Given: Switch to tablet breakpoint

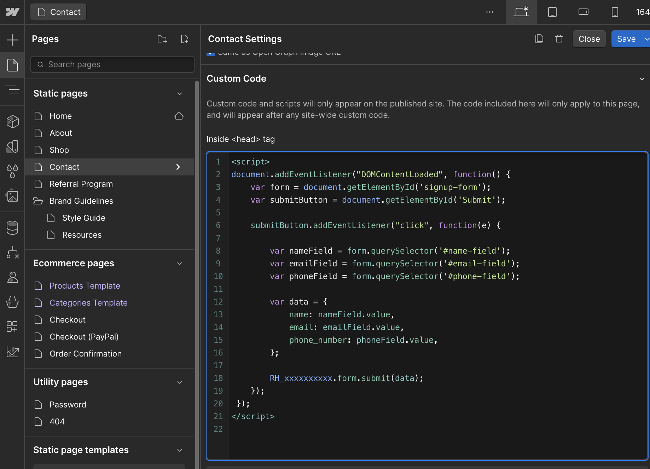Looking at the screenshot, I should 552,12.
